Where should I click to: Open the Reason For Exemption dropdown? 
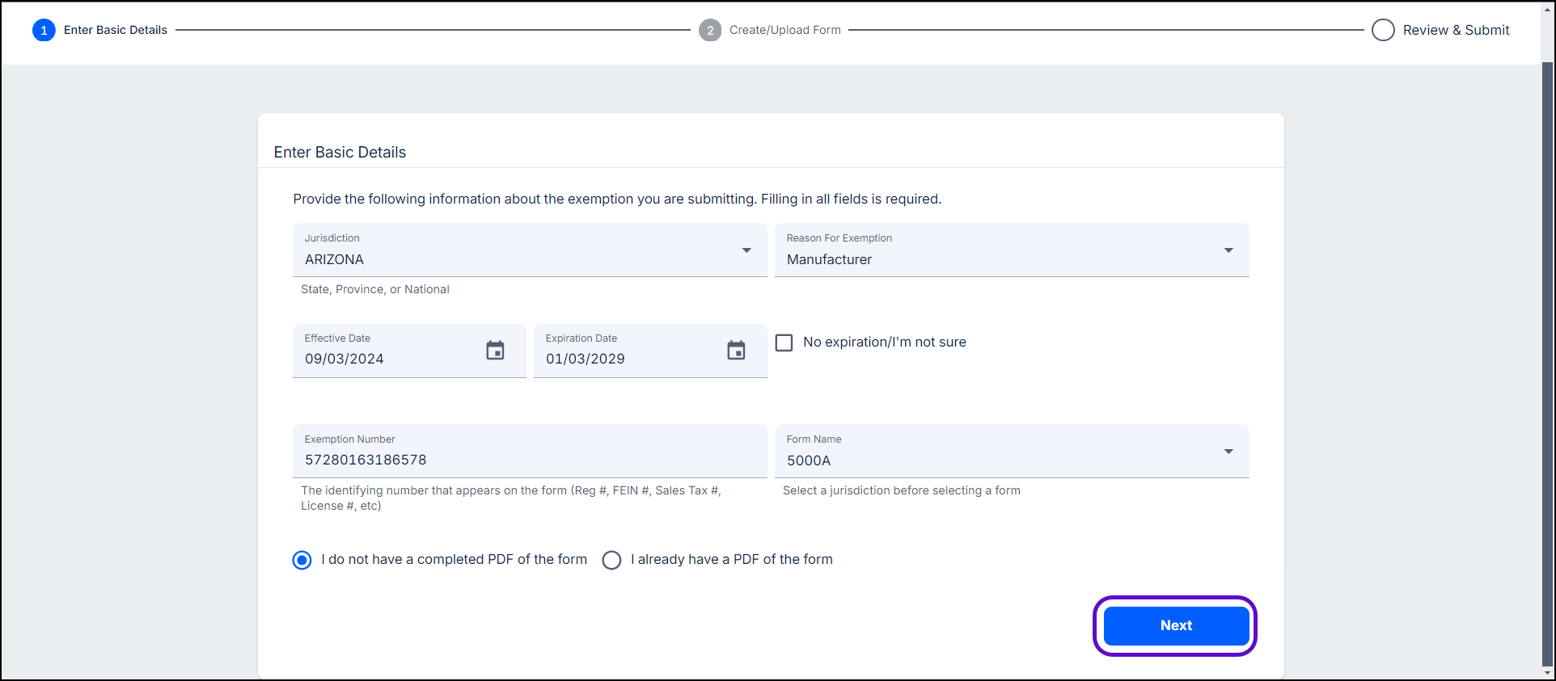tap(1228, 250)
